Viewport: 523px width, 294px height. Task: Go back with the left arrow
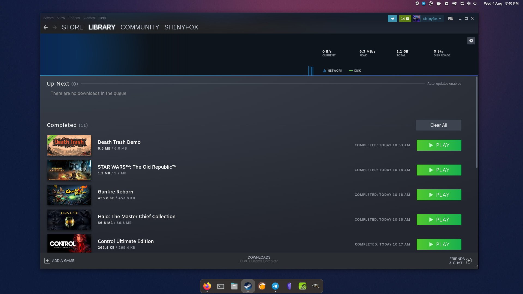pos(46,27)
